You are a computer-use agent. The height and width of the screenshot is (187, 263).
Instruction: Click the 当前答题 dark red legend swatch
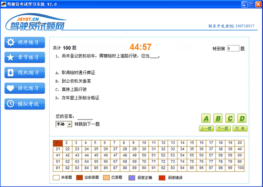pos(79,177)
